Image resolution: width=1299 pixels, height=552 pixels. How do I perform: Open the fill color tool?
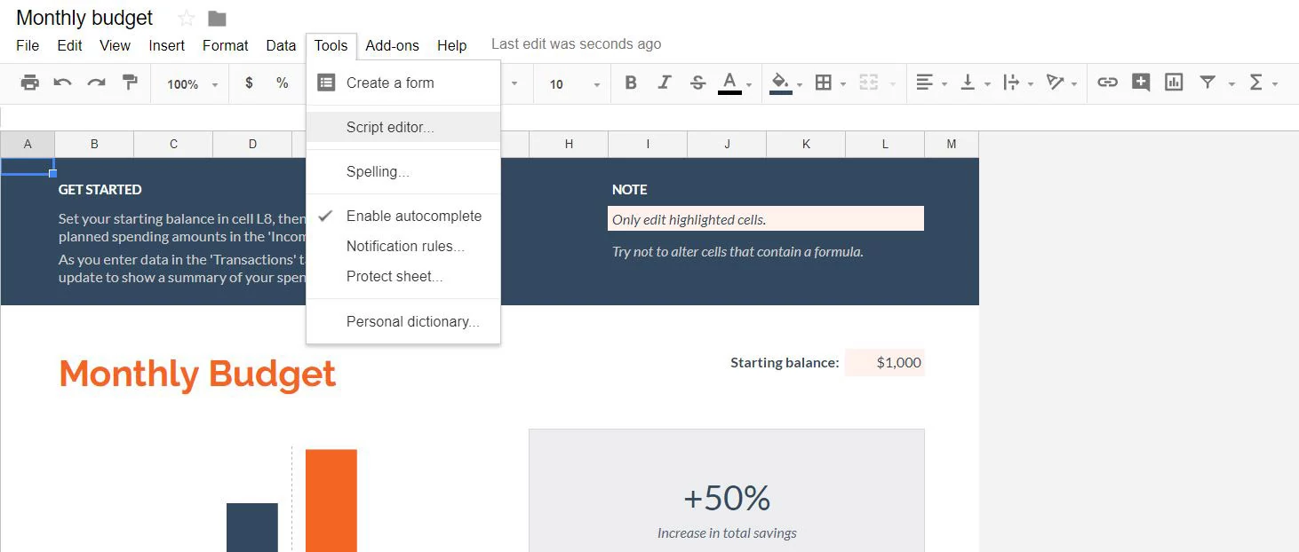point(780,83)
